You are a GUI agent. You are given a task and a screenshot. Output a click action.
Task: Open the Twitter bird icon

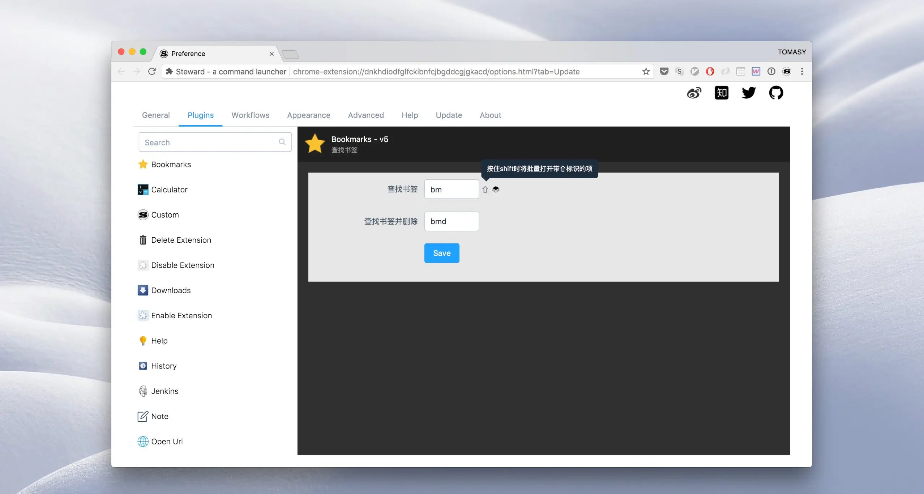coord(748,93)
